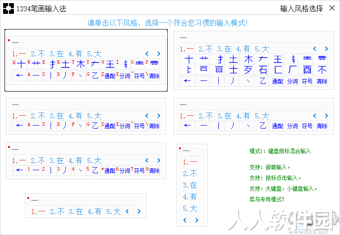Click the text 支持: 鼠标点击输入
This screenshot has width=340, height=235.
[275, 178]
